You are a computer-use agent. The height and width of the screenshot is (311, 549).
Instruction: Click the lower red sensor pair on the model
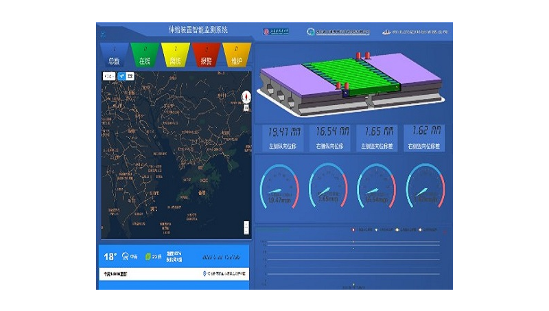point(342,86)
